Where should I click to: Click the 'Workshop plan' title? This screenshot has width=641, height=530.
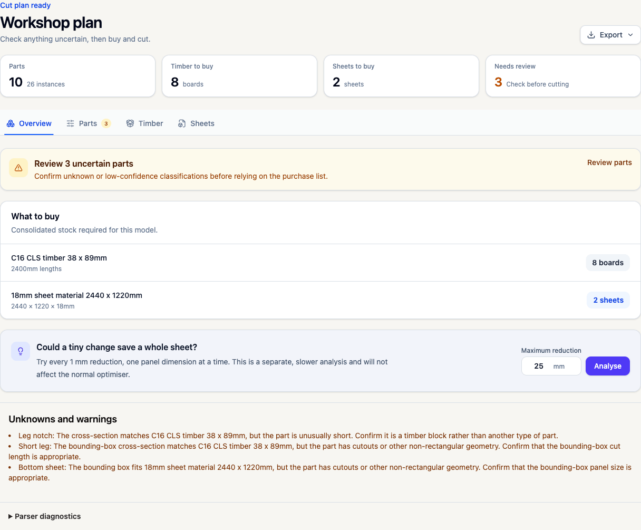click(x=51, y=23)
